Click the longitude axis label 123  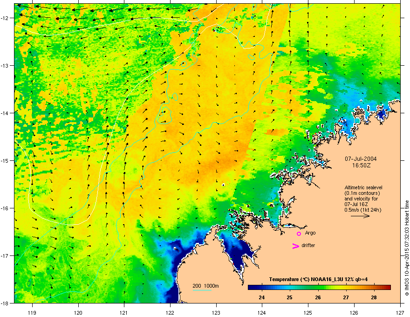[216, 312]
